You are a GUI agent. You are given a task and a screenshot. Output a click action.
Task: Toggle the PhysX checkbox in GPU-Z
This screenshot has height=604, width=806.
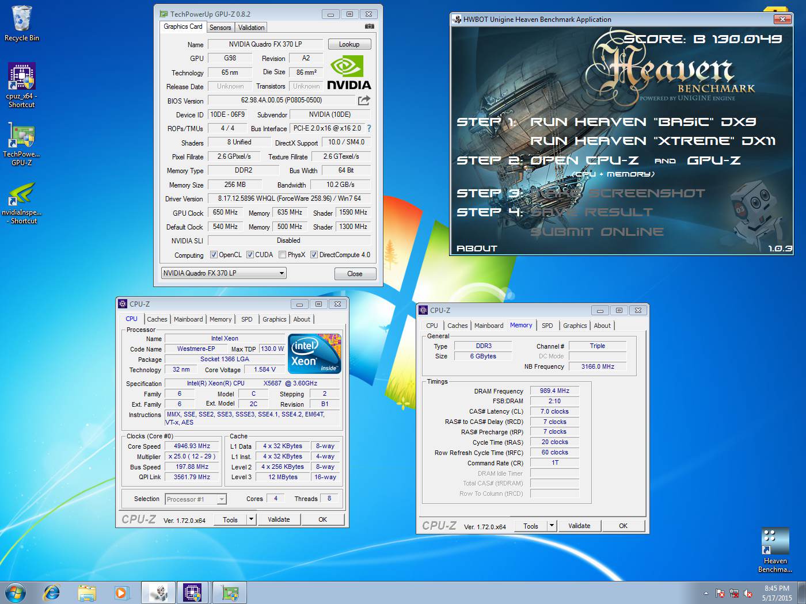pyautogui.click(x=282, y=255)
